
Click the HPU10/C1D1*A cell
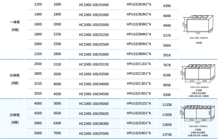pyautogui.click(x=139, y=64)
